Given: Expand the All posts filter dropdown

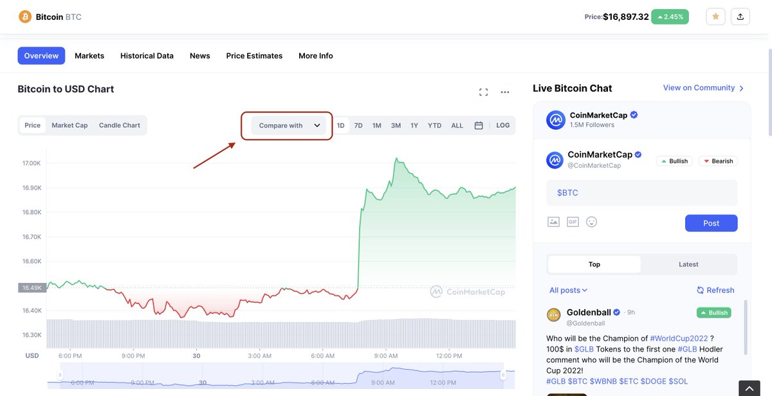Looking at the screenshot, I should 569,291.
